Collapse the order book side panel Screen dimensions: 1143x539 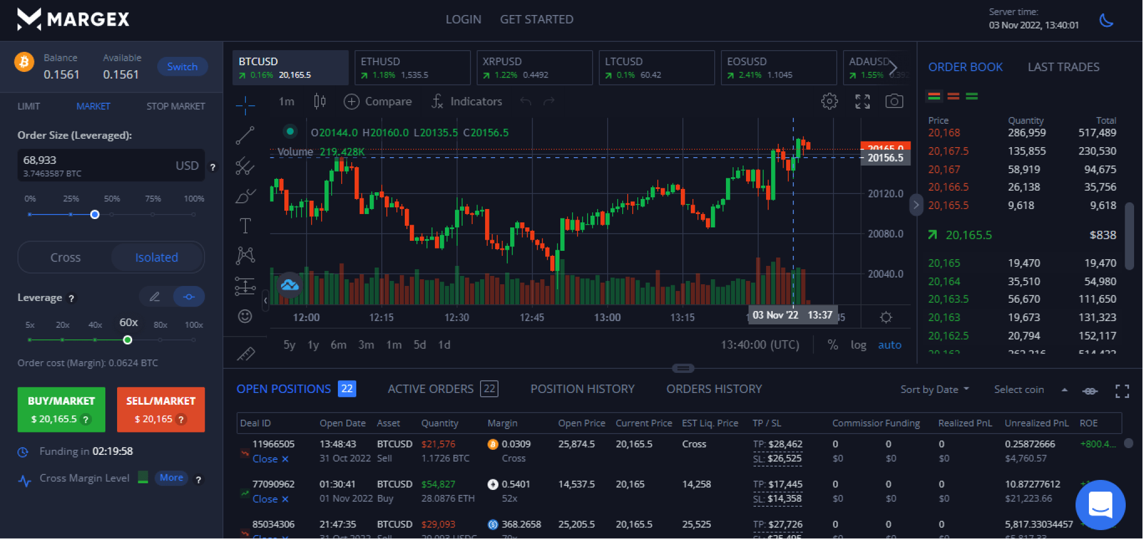(x=916, y=205)
